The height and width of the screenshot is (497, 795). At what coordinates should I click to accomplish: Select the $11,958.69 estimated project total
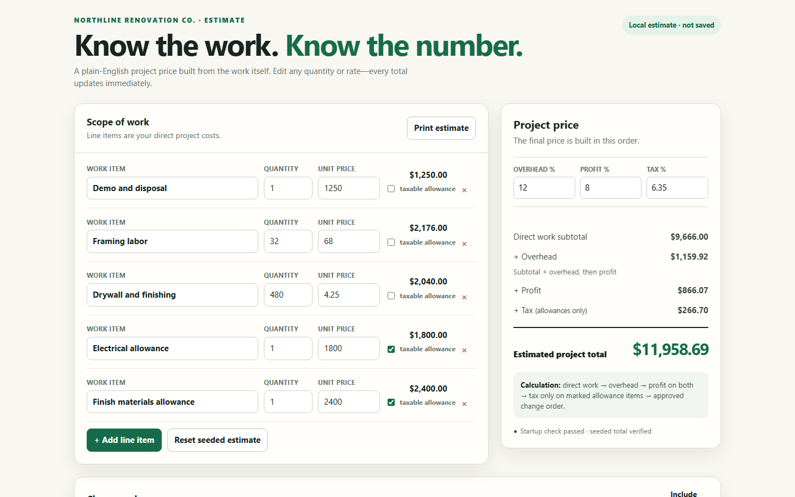pos(671,350)
